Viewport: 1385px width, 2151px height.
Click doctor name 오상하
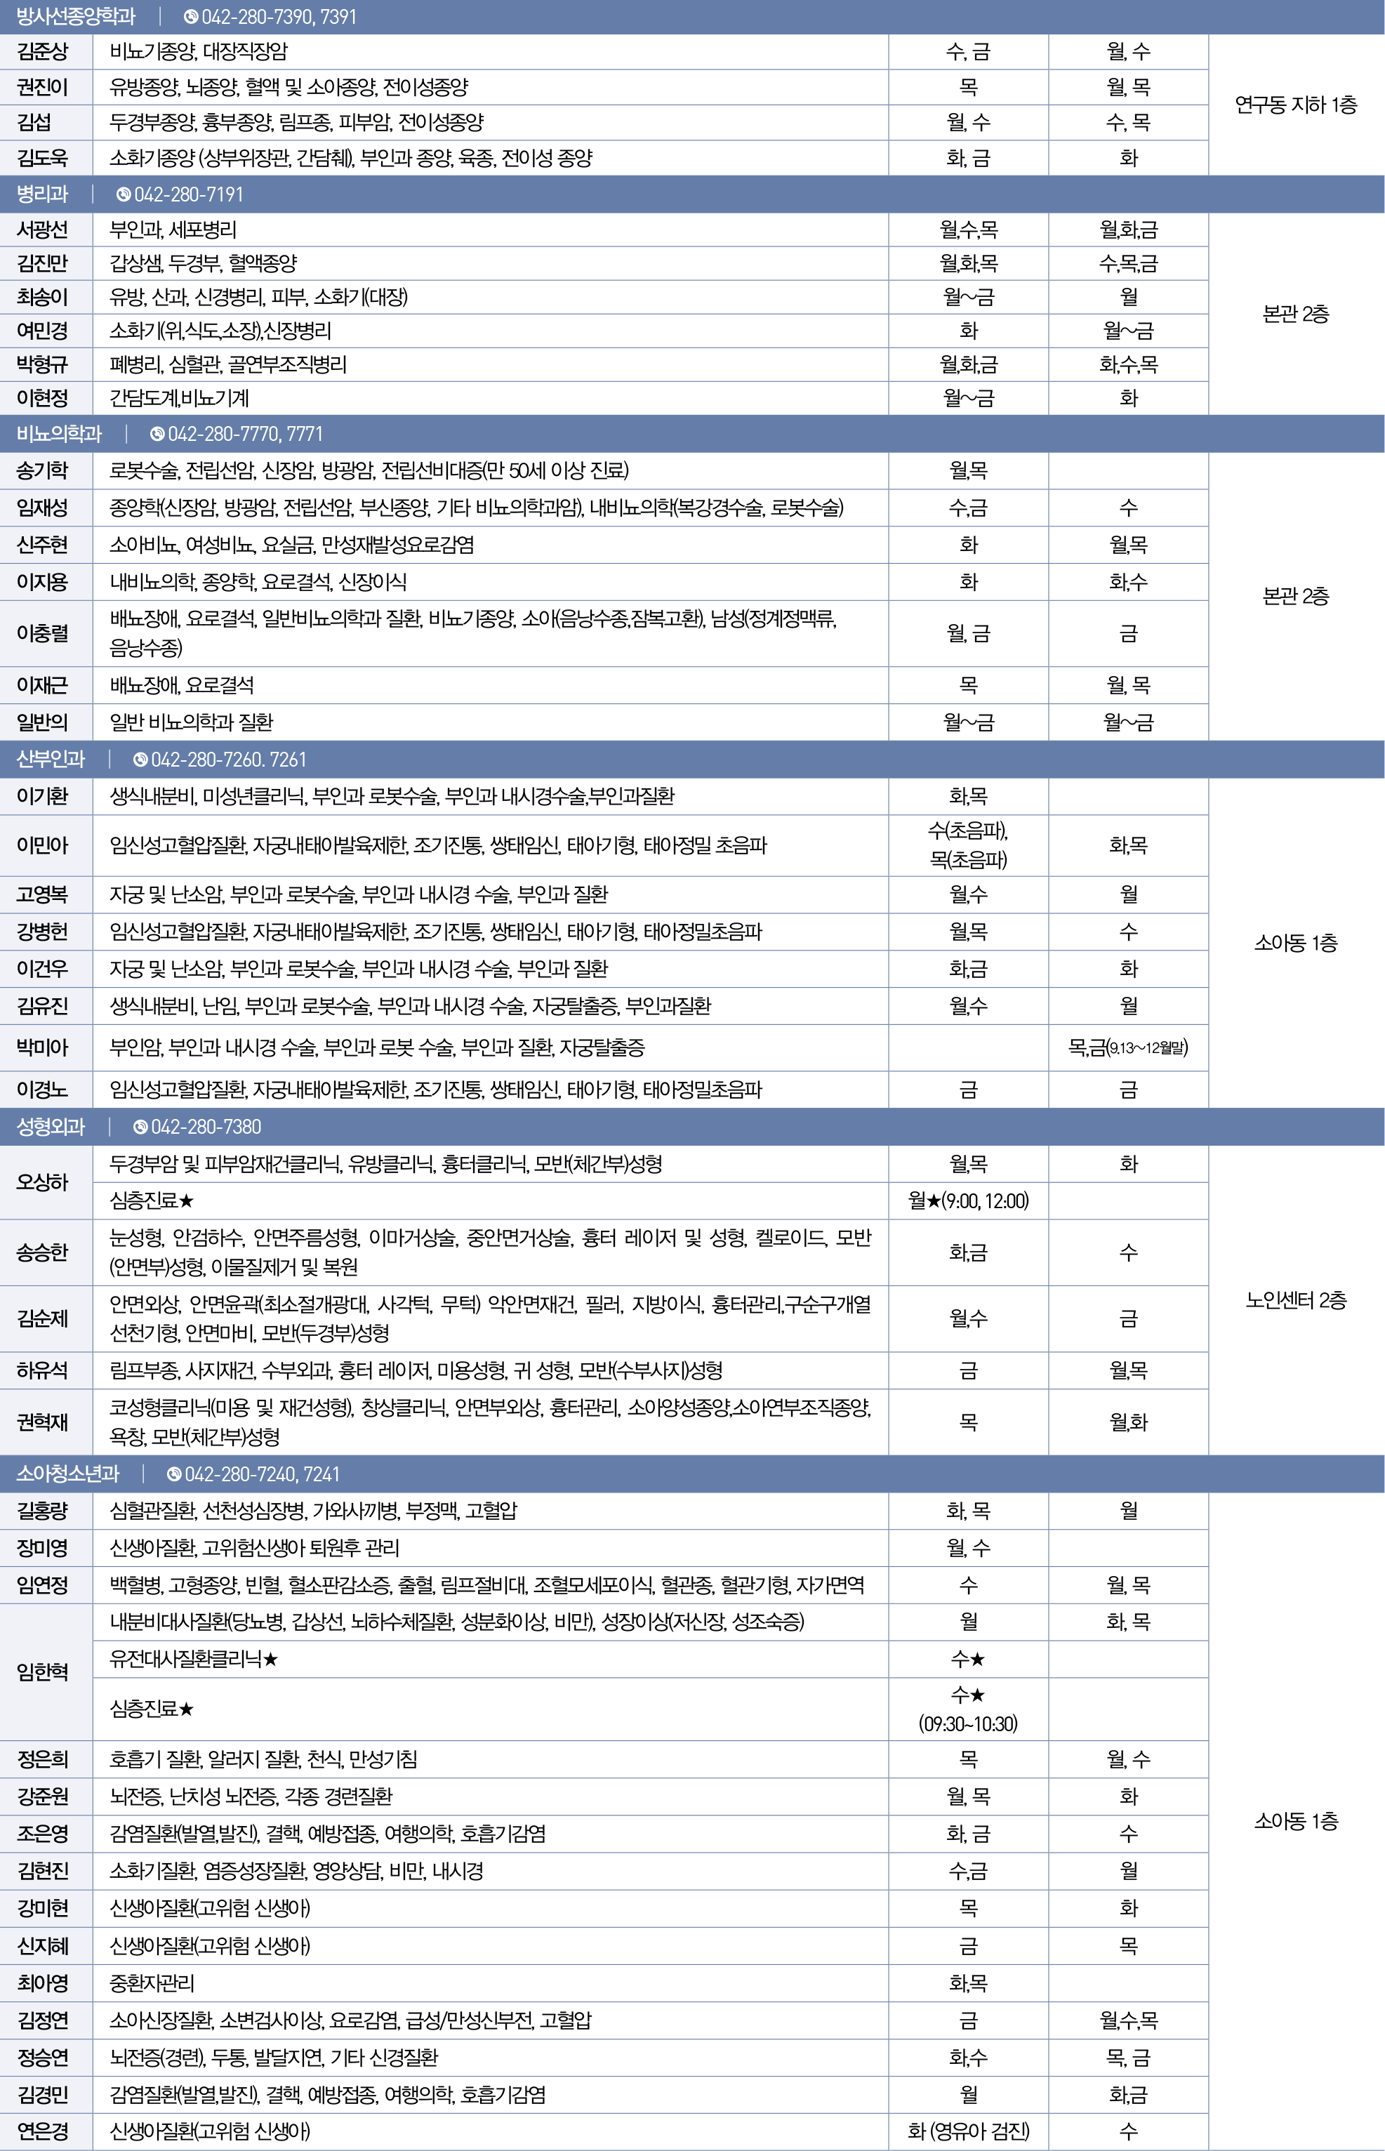click(x=42, y=1182)
